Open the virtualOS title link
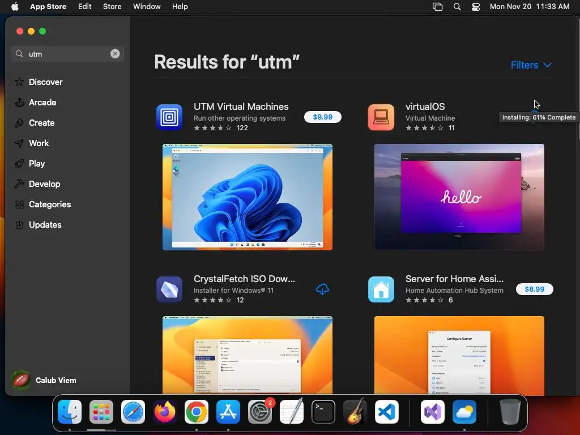The image size is (580, 435). click(x=425, y=106)
